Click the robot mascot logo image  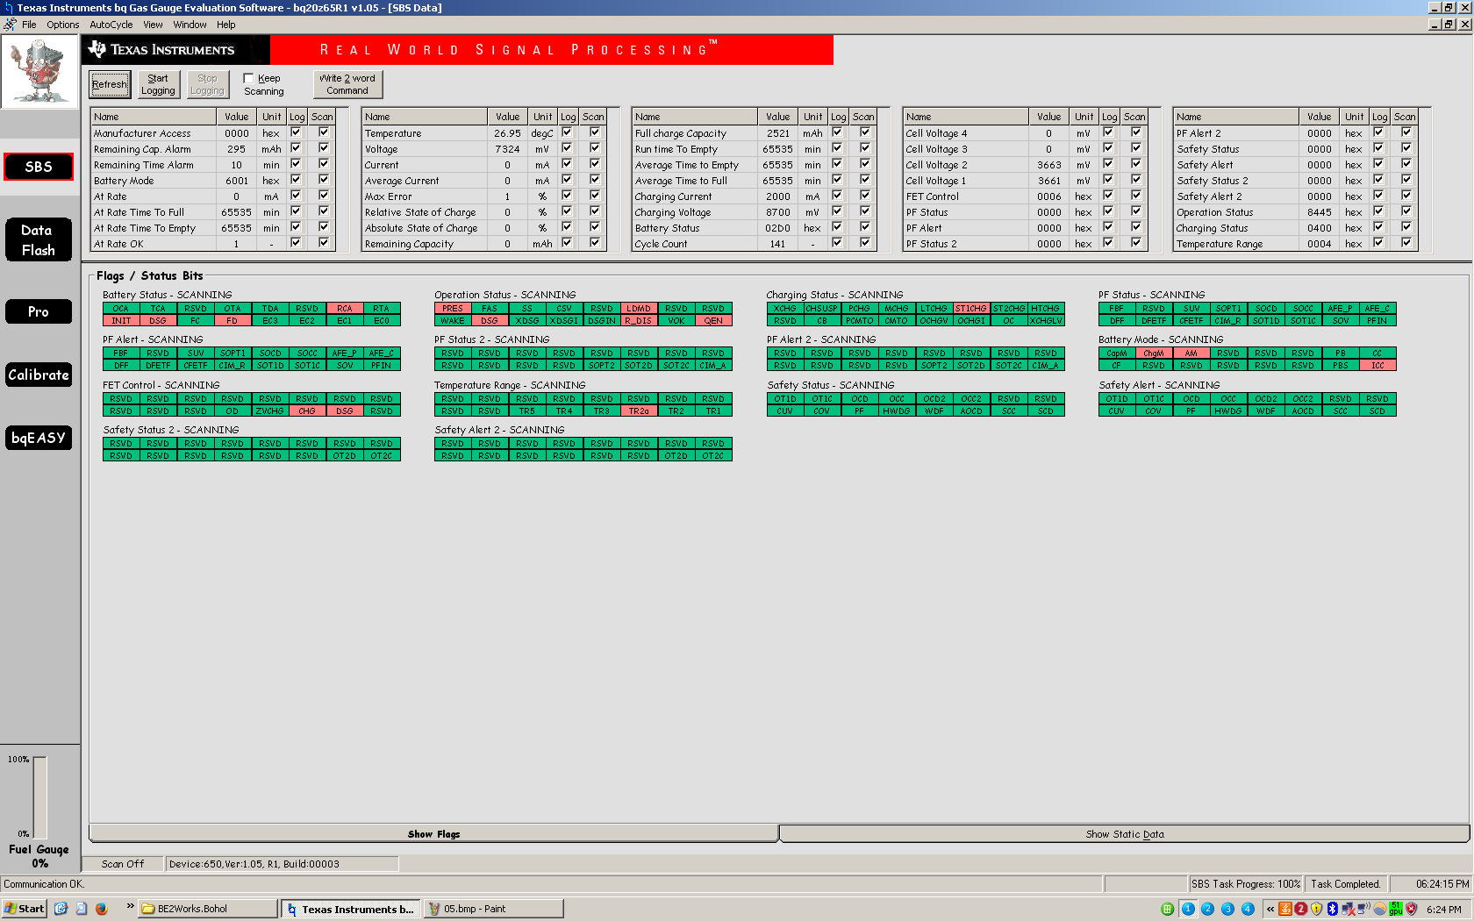39,72
